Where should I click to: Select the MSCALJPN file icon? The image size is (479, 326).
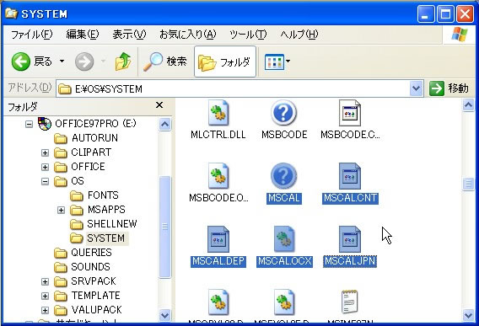[x=350, y=239]
